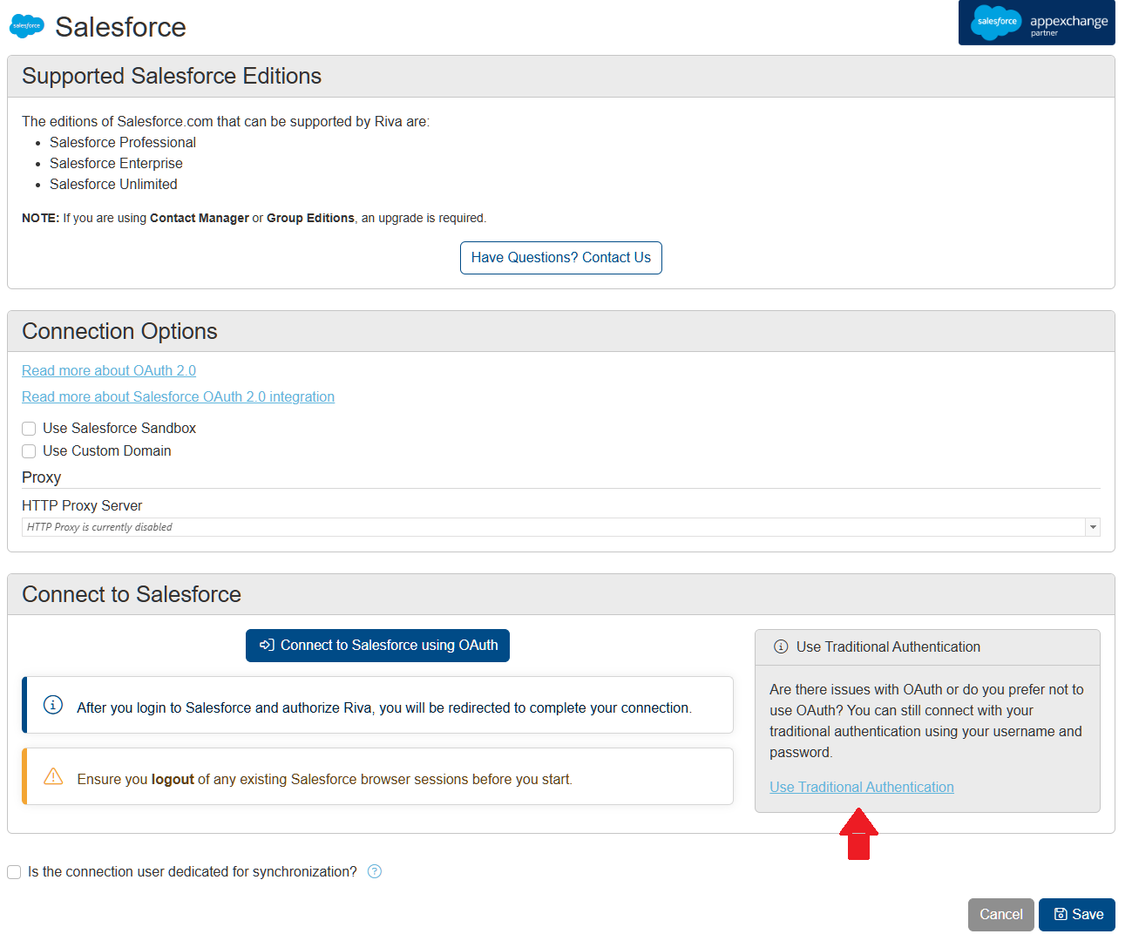Select the Salesforce Unlimited list item
The image size is (1132, 934).
click(x=113, y=184)
